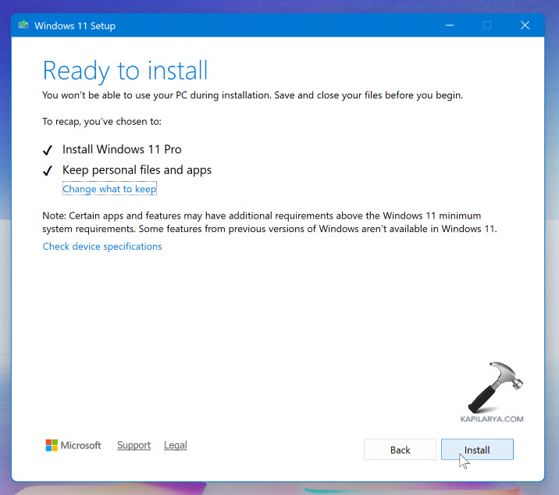Minimize the Windows 11 Setup window
The width and height of the screenshot is (559, 495).
tap(450, 25)
